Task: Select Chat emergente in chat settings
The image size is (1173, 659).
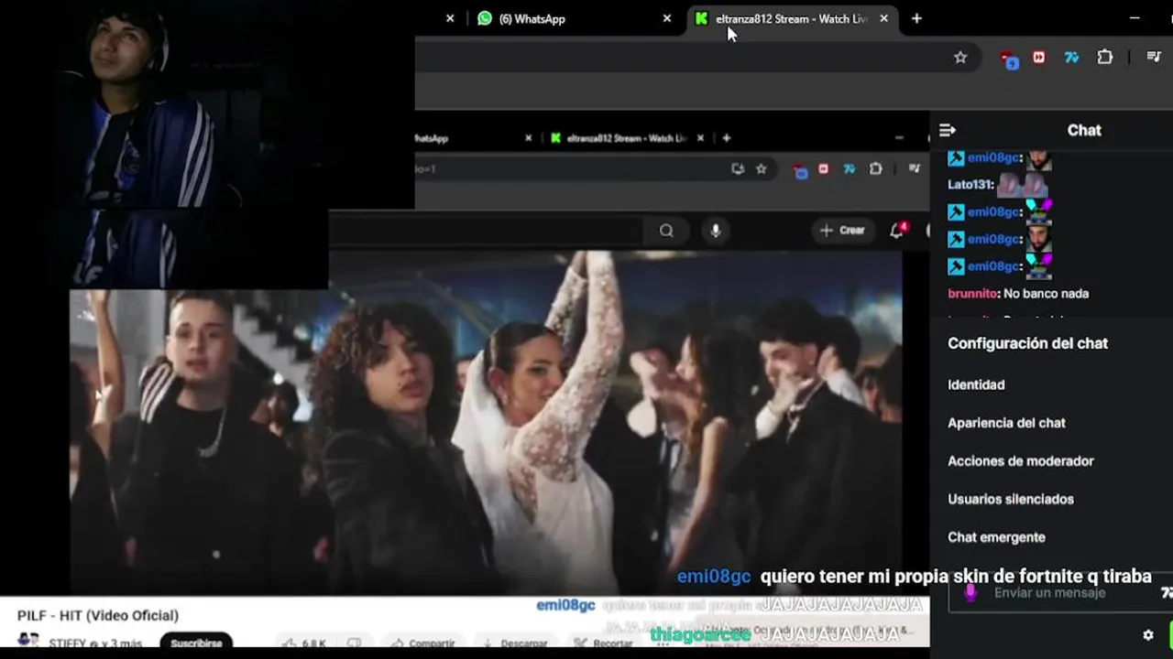Action: (996, 537)
